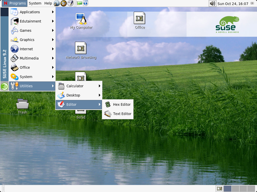
Task: Expand the Applications submenu
Action: (x=32, y=12)
